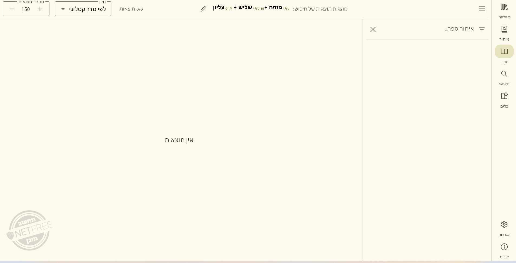
Task: Open the חיפוש search screen
Action: (x=504, y=77)
